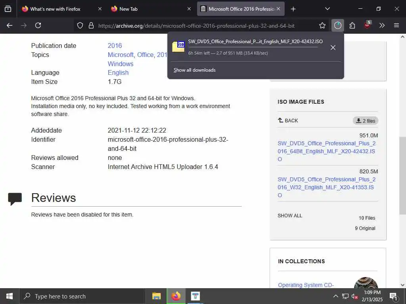Show more tools chevrons overflow button
406x304 pixels.
tap(382, 25)
